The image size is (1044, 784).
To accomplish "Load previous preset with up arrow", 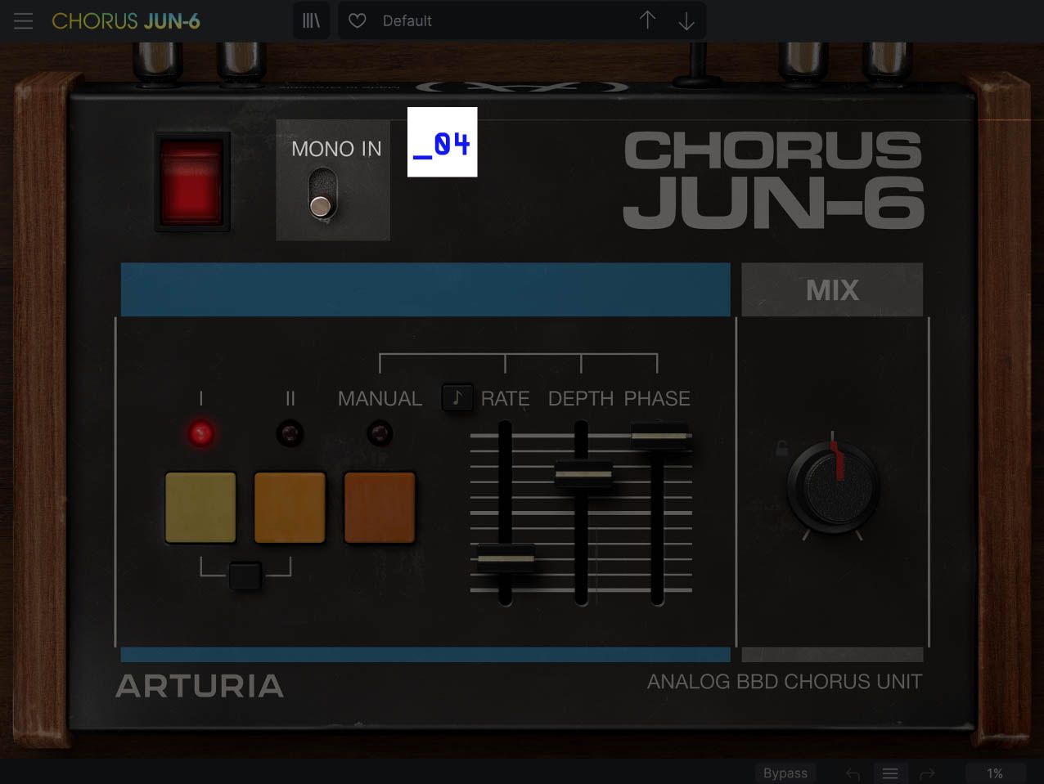I will [647, 20].
